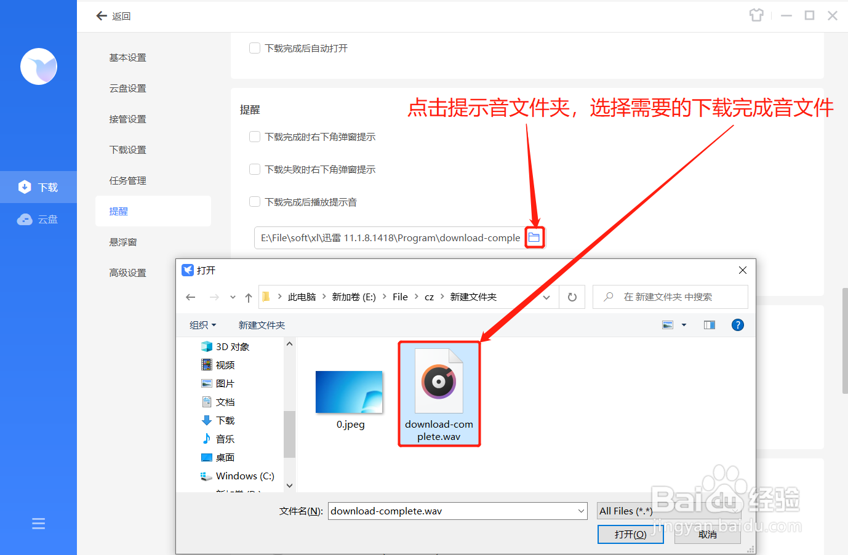Click the 打开(O) button

pos(630,533)
